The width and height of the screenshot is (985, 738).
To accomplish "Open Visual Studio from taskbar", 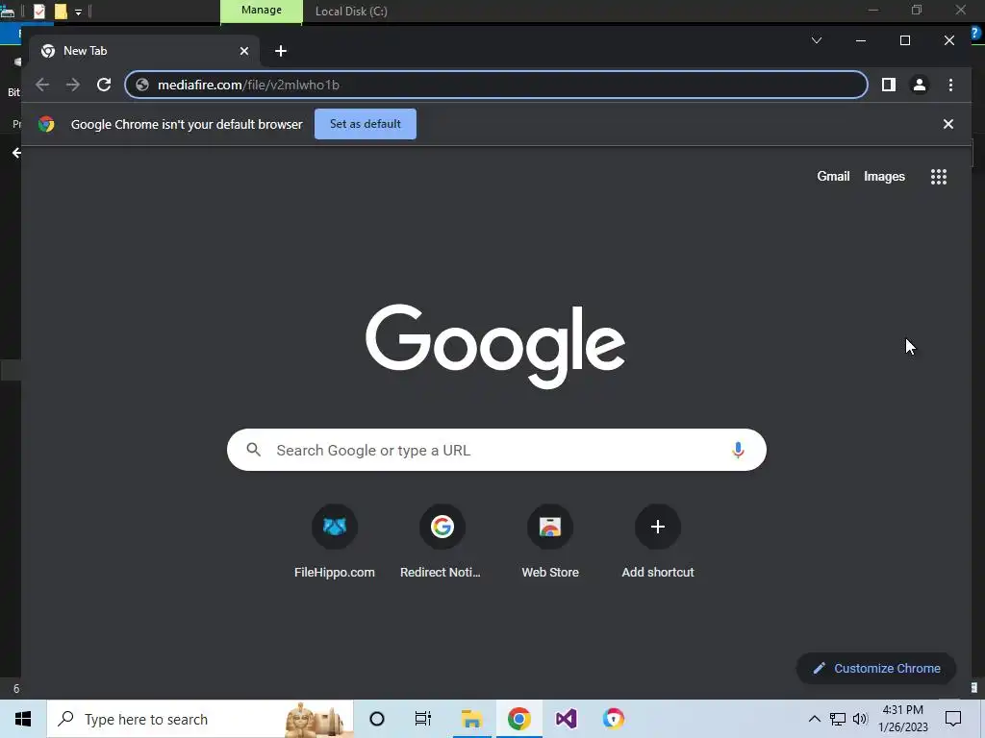I will point(566,719).
